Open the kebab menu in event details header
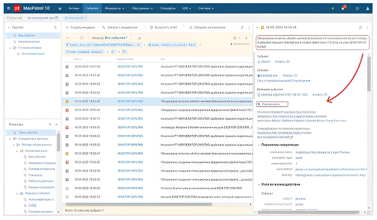Screen dimensions: 377x220 [367, 27]
